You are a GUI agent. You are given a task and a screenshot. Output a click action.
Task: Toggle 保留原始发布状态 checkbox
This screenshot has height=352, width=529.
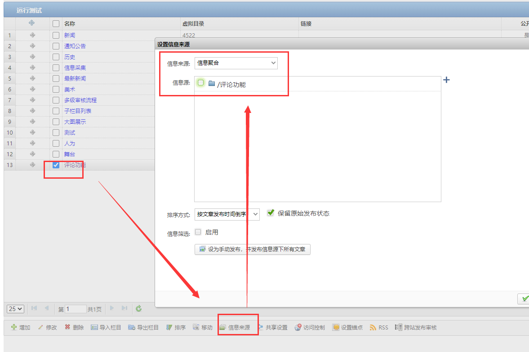pyautogui.click(x=271, y=213)
